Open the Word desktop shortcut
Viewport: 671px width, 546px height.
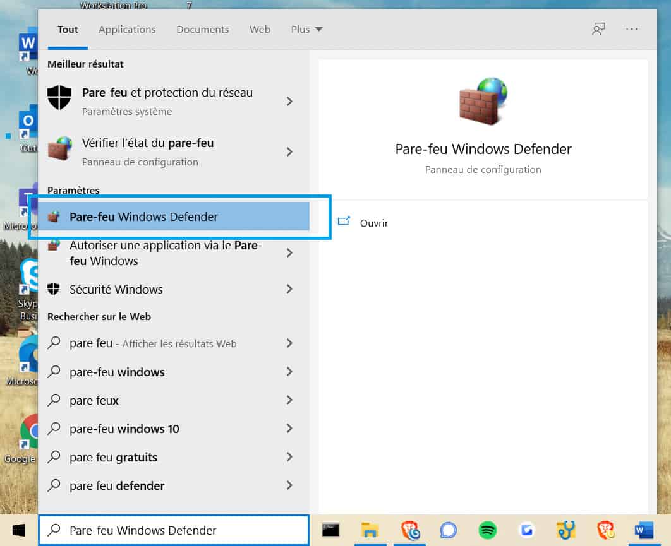28,44
